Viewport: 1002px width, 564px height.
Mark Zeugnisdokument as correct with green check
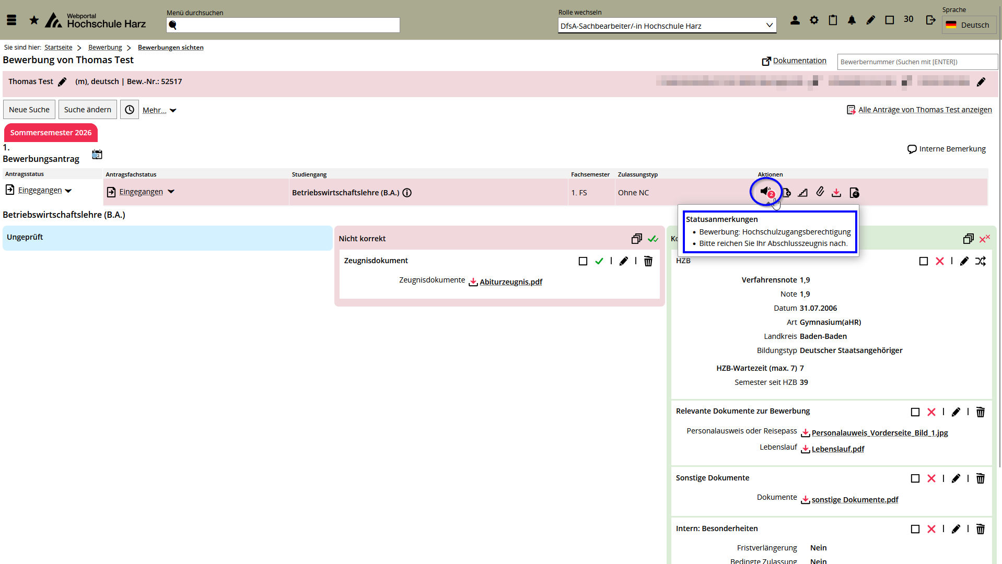click(599, 261)
